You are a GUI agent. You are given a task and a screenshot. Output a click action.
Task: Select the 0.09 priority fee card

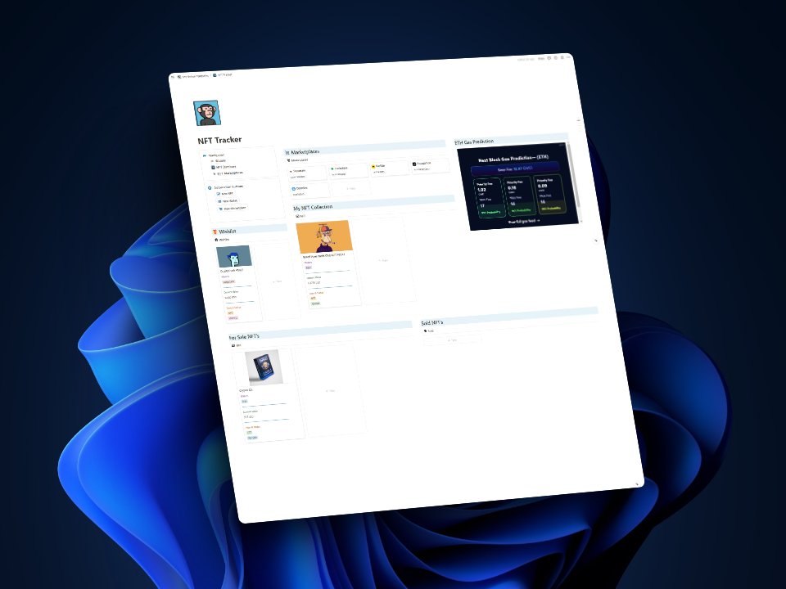click(x=549, y=194)
